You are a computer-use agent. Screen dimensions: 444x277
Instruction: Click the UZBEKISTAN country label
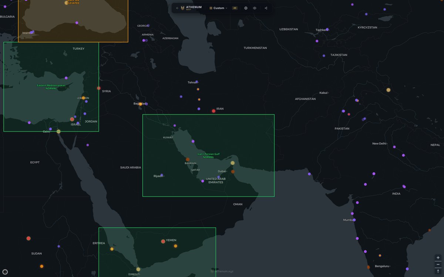click(289, 29)
